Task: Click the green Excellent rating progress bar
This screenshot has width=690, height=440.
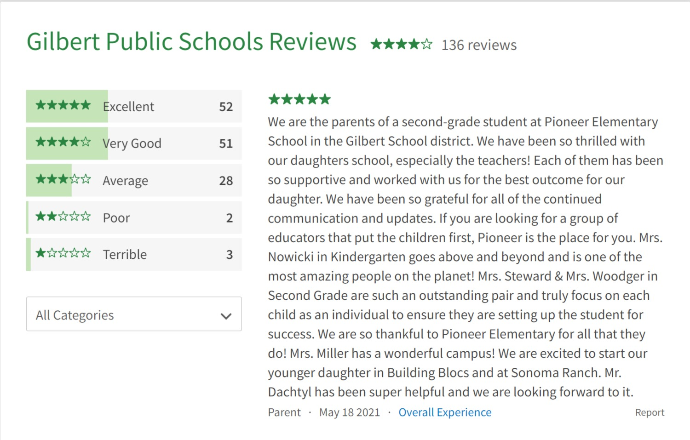Action: coord(67,106)
